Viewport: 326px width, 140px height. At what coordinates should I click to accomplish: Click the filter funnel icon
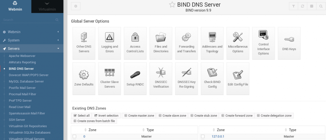coord(294,6)
